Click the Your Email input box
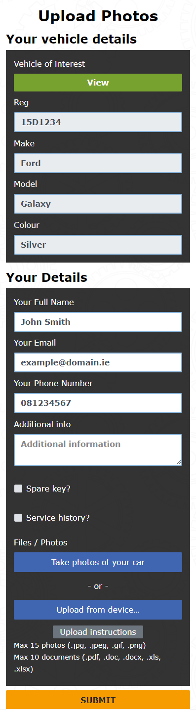This screenshot has height=714, width=196. click(x=98, y=362)
